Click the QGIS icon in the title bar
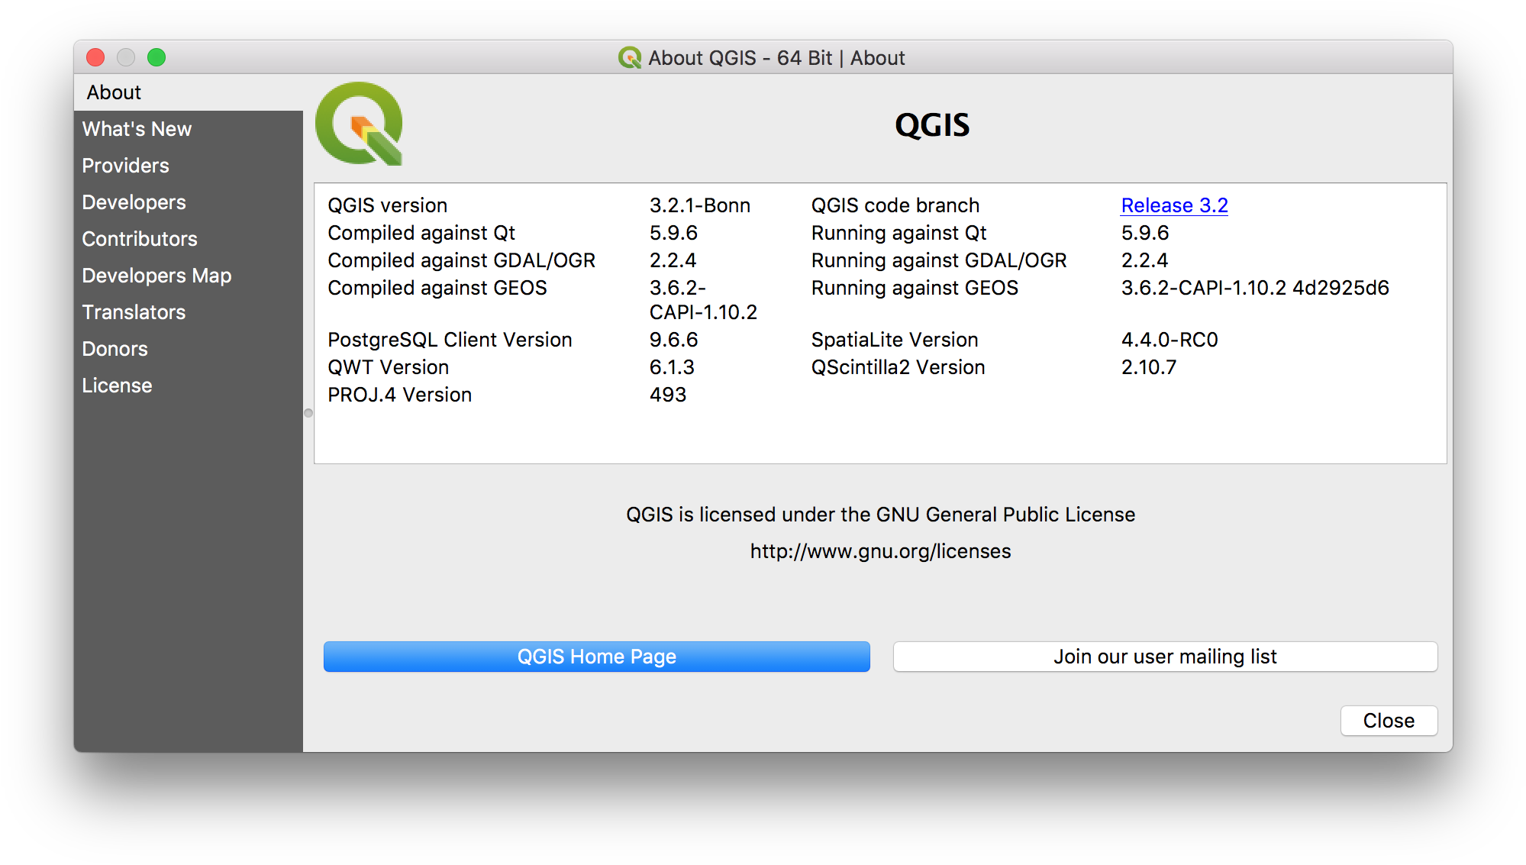 point(628,57)
